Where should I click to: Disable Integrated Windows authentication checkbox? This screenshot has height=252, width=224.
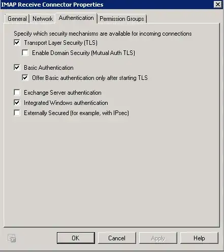pos(17,103)
